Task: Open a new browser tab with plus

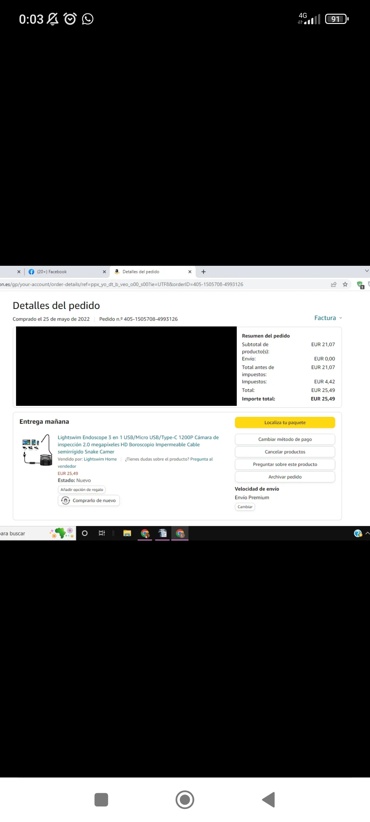Action: [203, 272]
